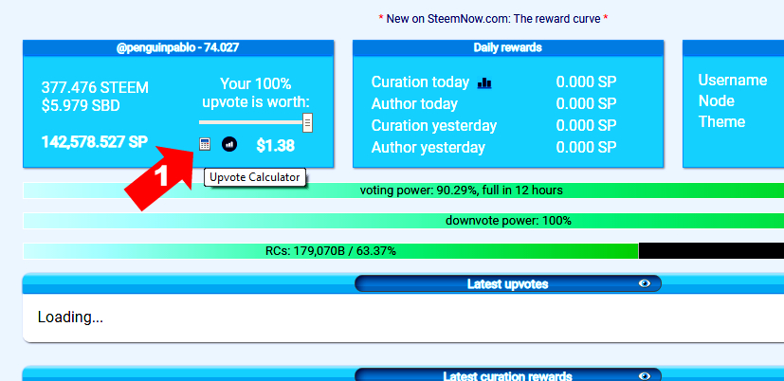Screen dimensions: 784x381
Task: Open the reward curve announcement link
Action: click(493, 19)
